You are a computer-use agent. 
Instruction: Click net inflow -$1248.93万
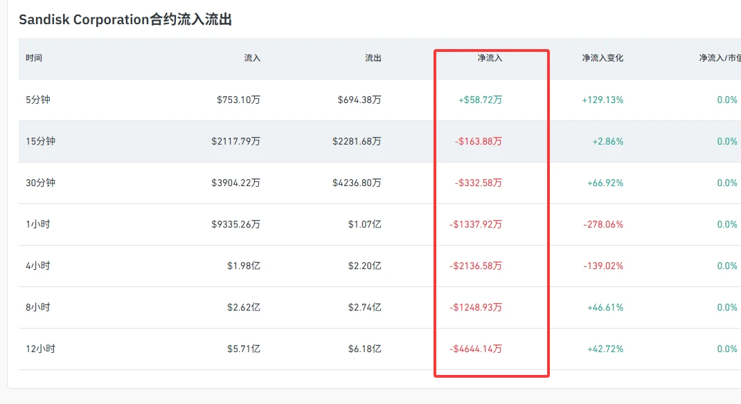coord(475,307)
